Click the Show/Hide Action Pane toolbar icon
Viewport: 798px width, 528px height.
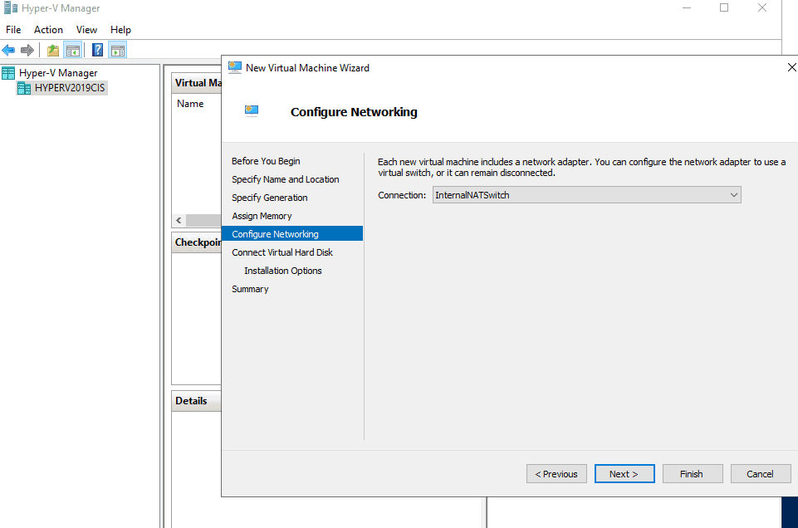coord(116,49)
